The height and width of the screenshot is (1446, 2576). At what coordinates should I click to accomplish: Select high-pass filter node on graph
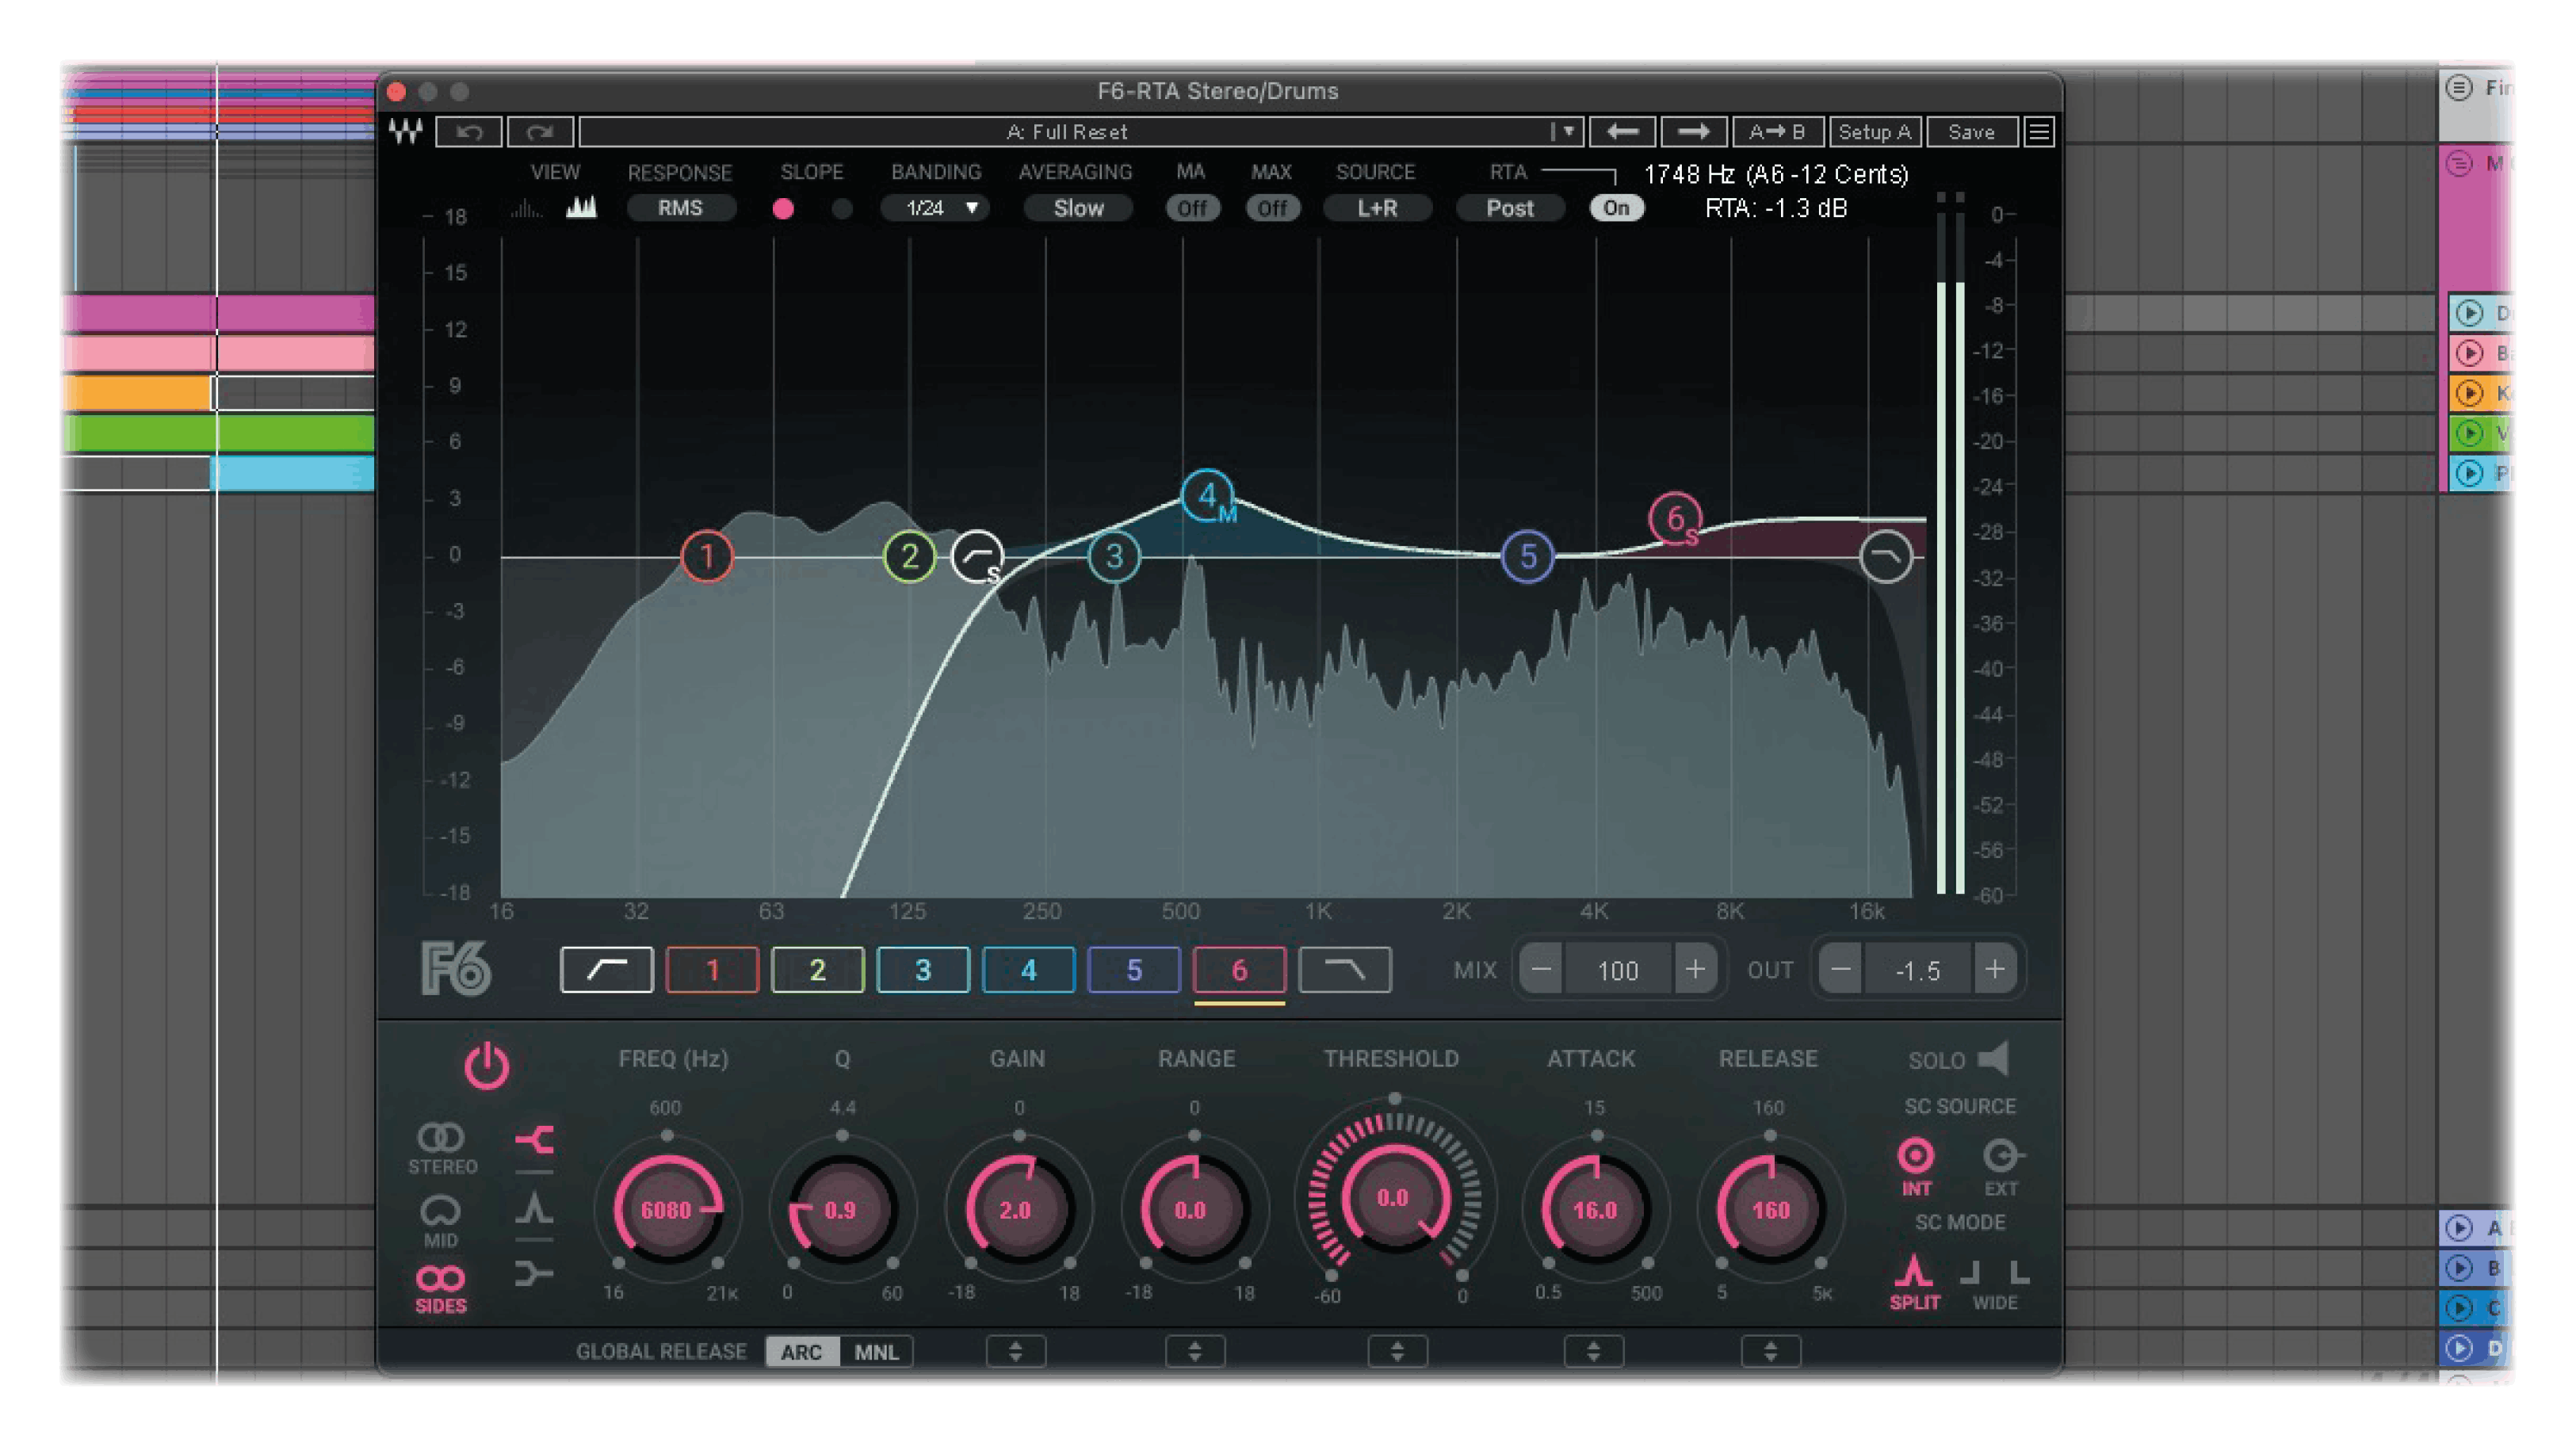(x=977, y=557)
